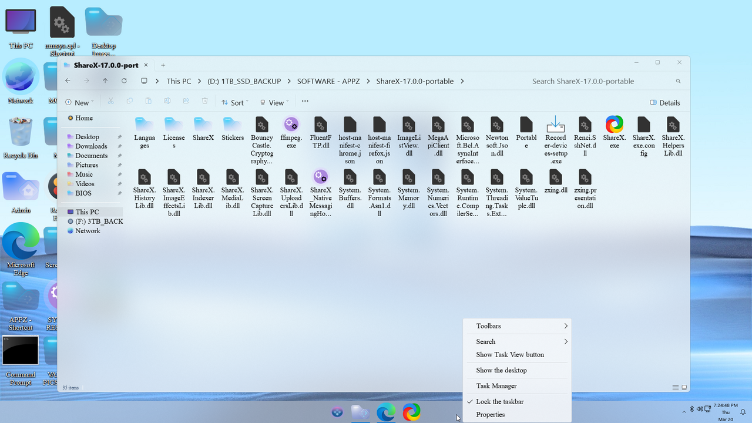752x423 pixels.
Task: Open the Stickers folder
Action: coord(232,126)
